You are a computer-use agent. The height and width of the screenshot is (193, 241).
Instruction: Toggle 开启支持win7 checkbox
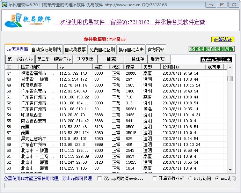(155, 178)
